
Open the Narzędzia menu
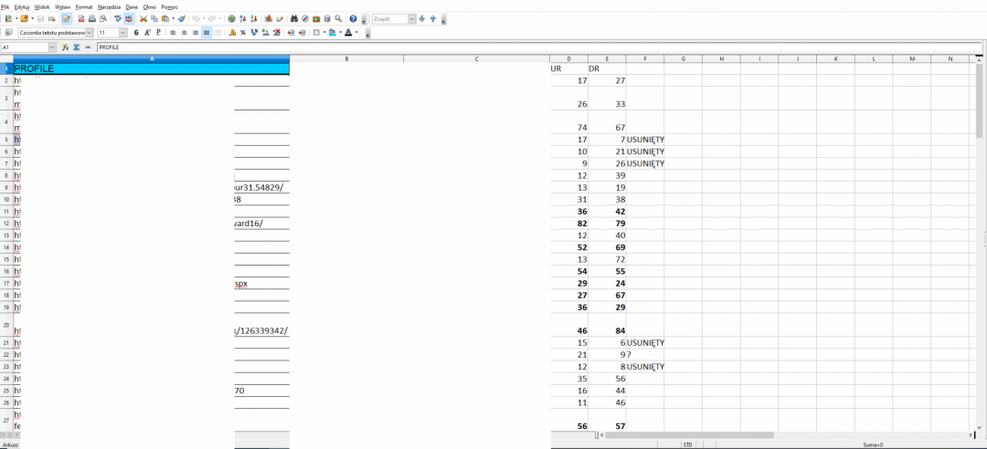pyautogui.click(x=109, y=6)
